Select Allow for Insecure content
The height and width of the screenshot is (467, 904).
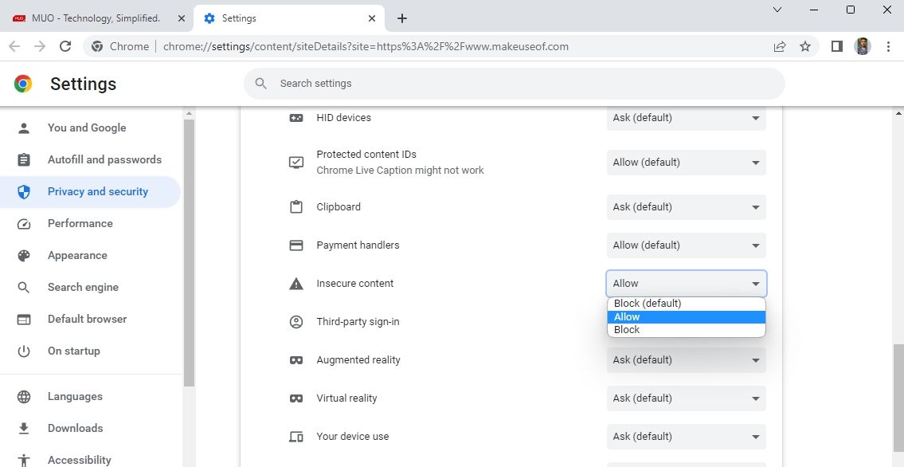click(x=686, y=316)
